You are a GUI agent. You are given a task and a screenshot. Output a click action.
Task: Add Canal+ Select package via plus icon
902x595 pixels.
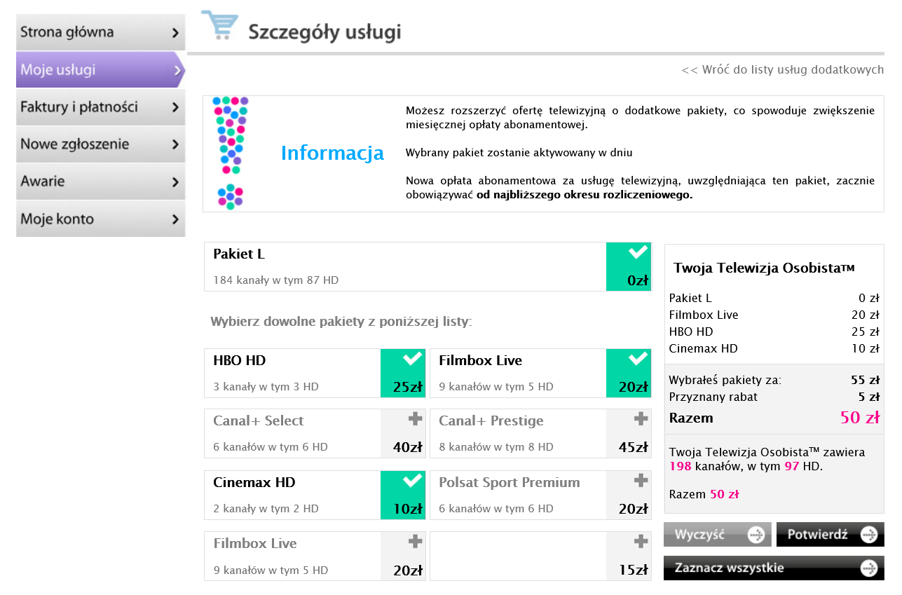pyautogui.click(x=415, y=419)
